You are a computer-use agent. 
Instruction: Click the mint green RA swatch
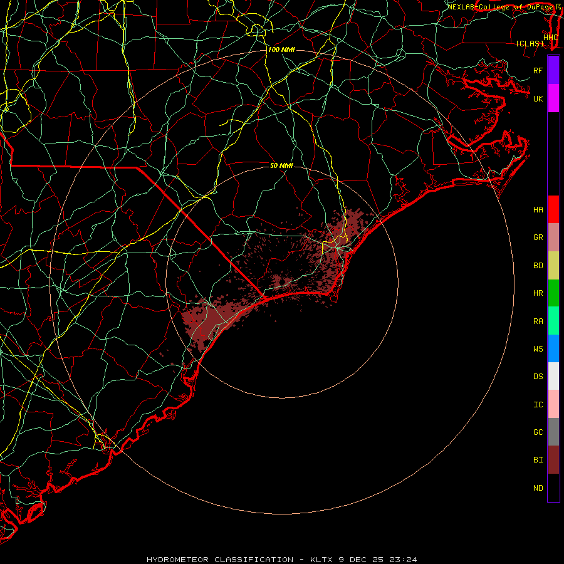tap(553, 321)
